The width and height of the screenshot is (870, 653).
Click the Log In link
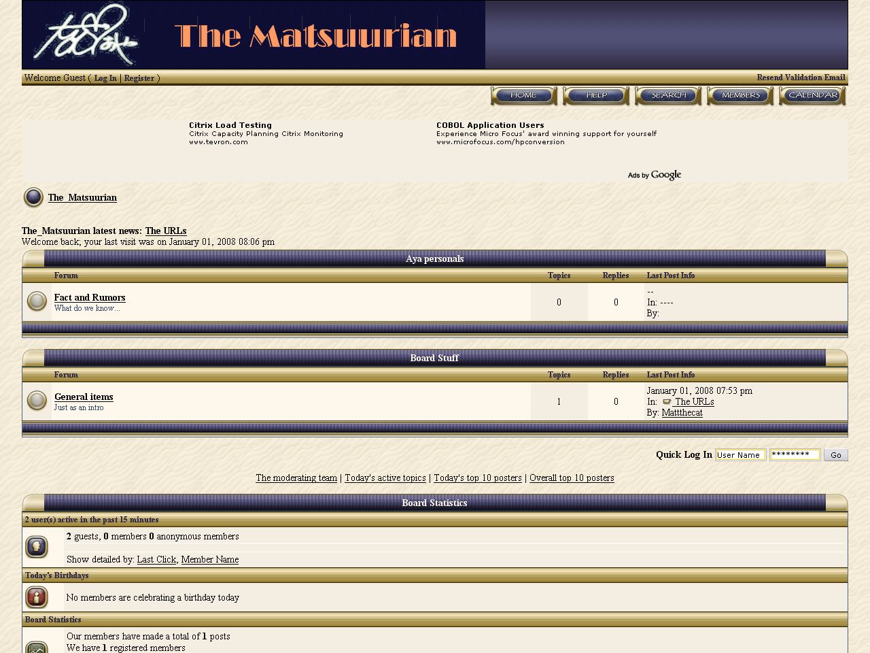pos(105,78)
